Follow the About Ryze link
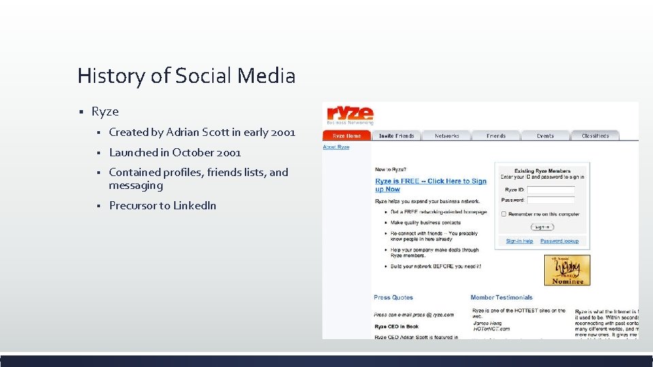Screen dimensions: 653x367 tap(336, 147)
